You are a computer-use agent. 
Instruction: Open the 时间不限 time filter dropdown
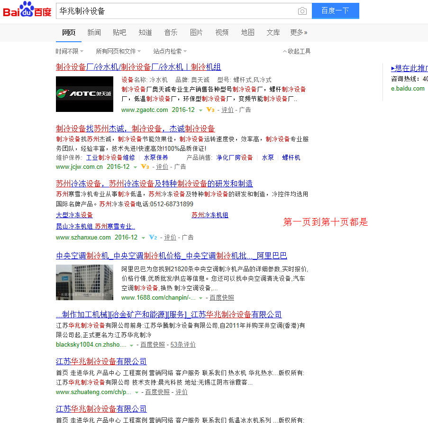coord(69,51)
